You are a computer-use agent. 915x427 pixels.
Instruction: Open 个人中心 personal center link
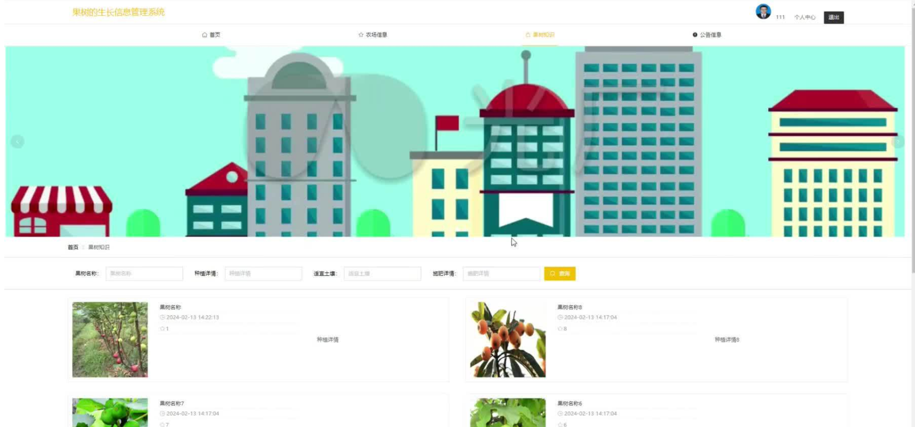[x=805, y=17]
